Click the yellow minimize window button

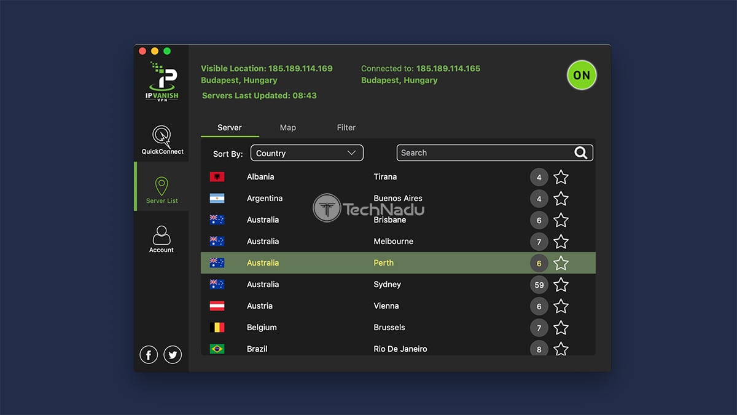click(155, 51)
